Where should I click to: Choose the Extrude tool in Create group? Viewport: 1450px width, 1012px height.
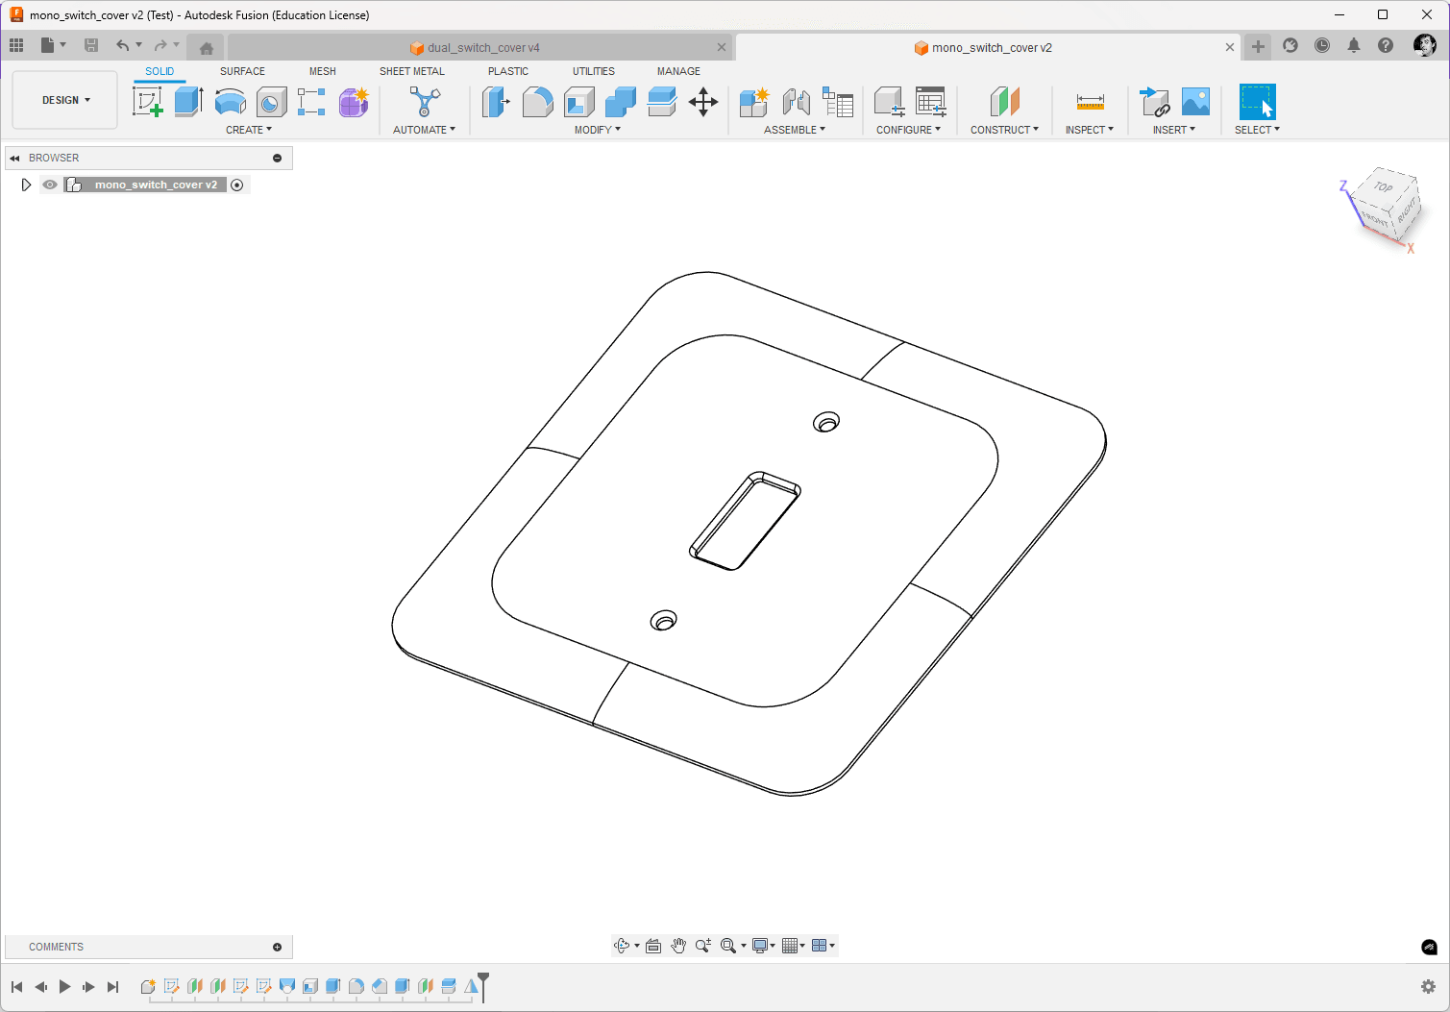pos(188,102)
